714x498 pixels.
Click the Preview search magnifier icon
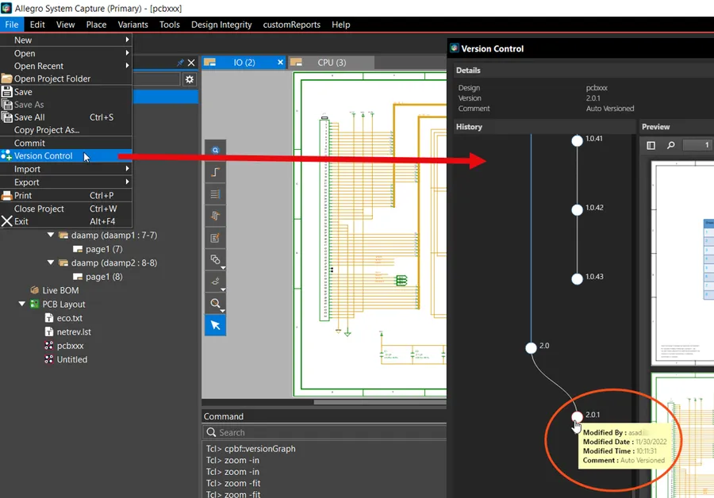point(670,145)
